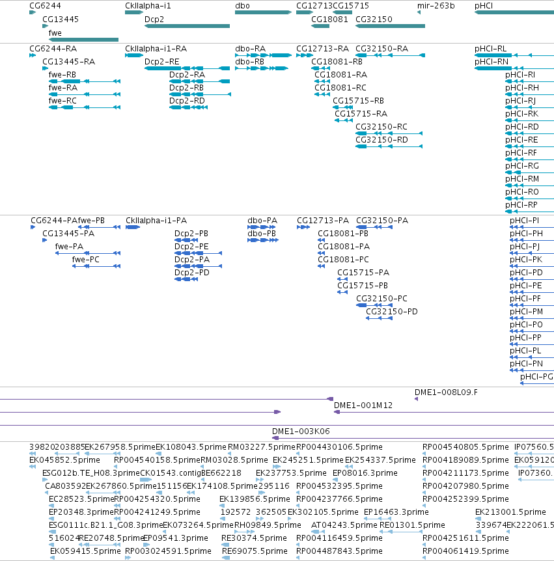Screen dimensions: 554x561
Task: Select protein fwe-PC
Action: (85, 260)
